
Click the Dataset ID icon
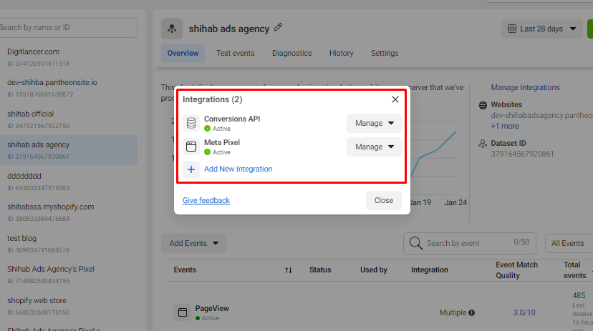483,144
